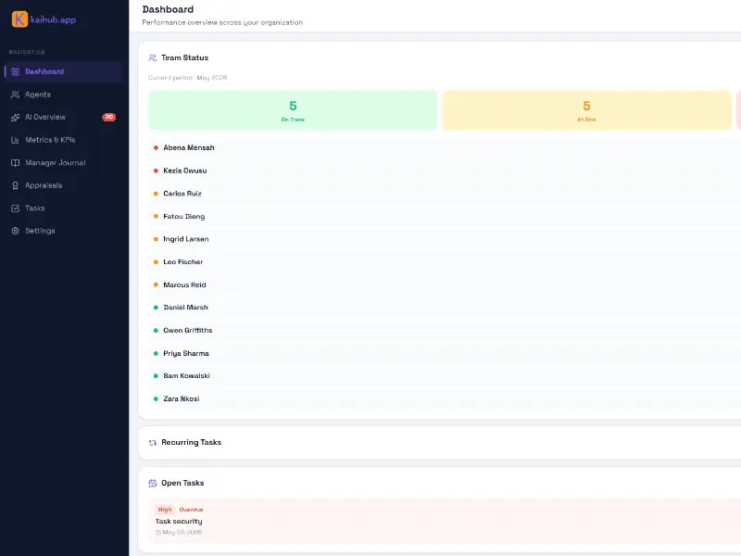
Task: Click the red AI Overview notification badge
Action: tap(109, 118)
